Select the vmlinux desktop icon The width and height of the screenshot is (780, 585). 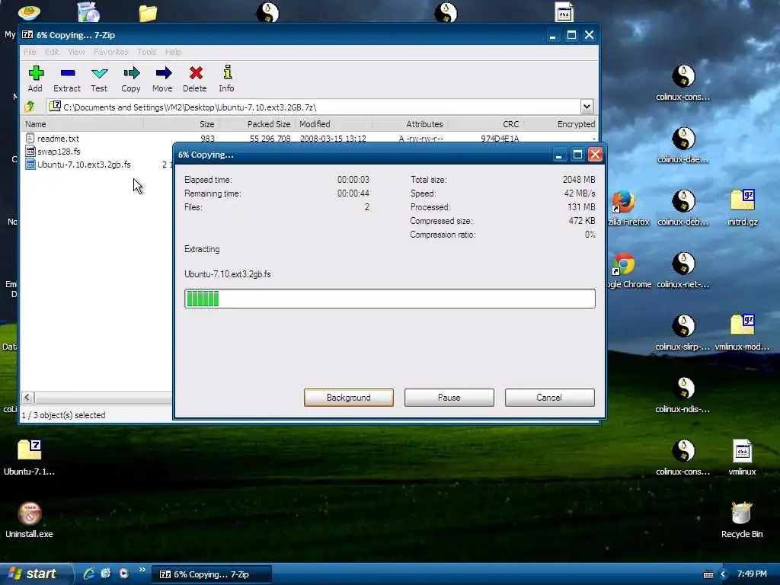point(742,458)
